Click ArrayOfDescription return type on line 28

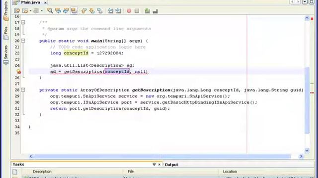[105, 90]
